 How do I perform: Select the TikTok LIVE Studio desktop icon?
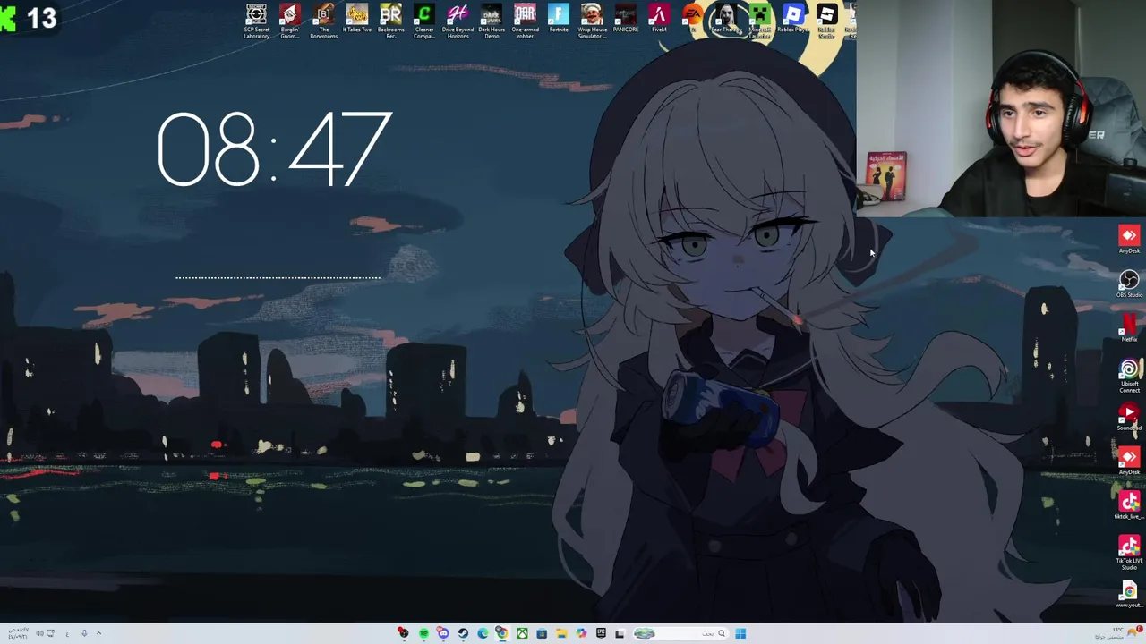tap(1129, 553)
